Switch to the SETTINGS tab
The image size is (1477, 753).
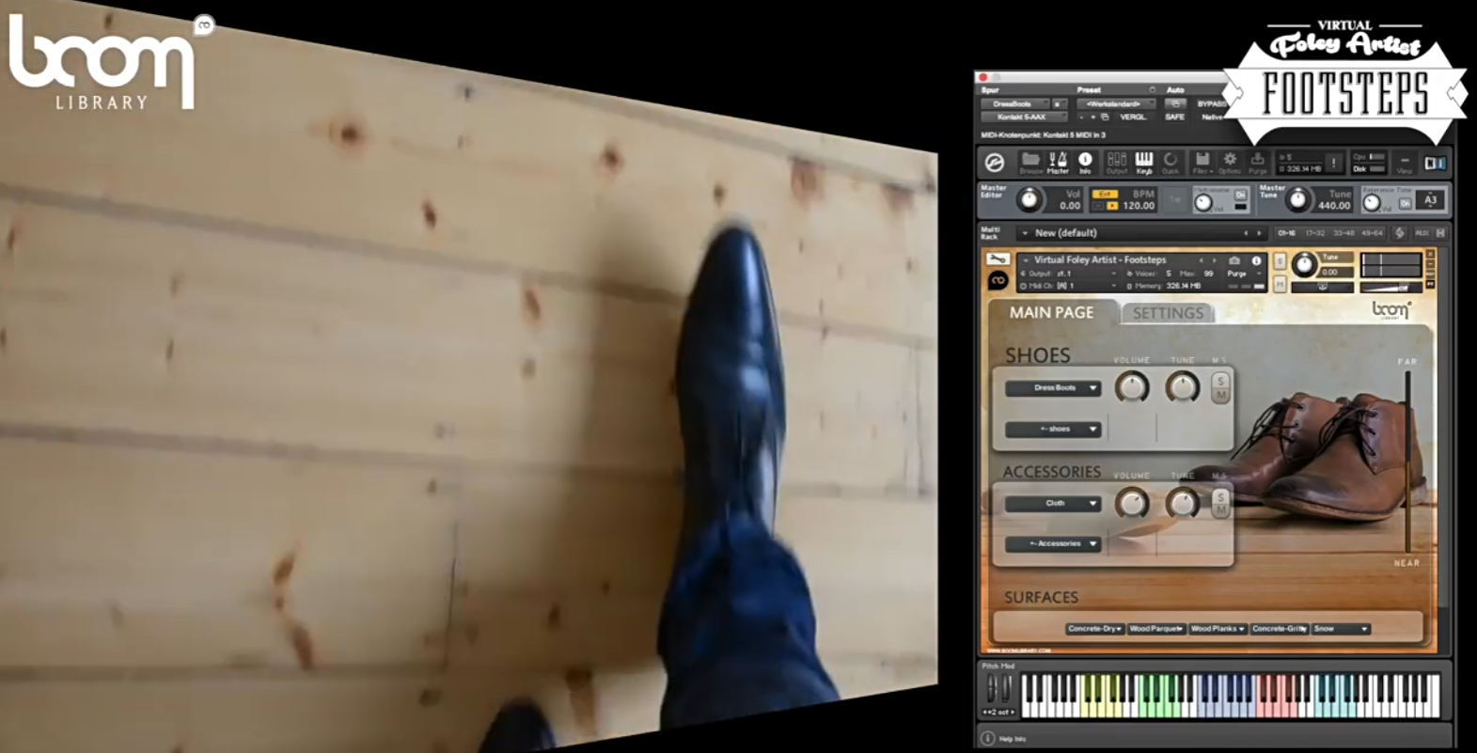(x=1167, y=313)
